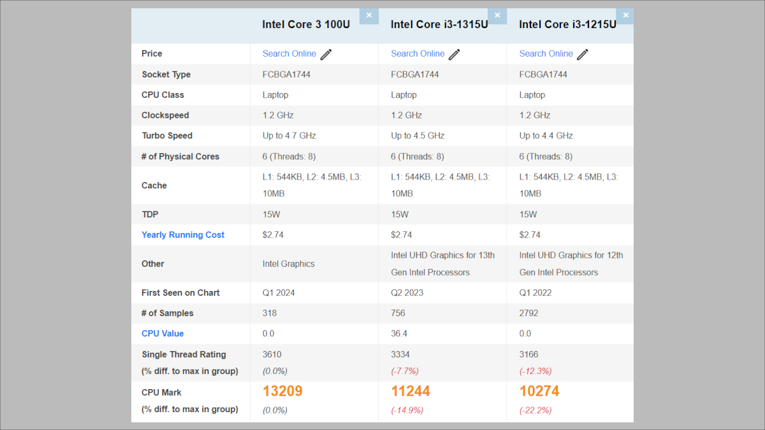Click the 13209 CPU Mark score
Screen dimensions: 765x430
[x=282, y=391]
